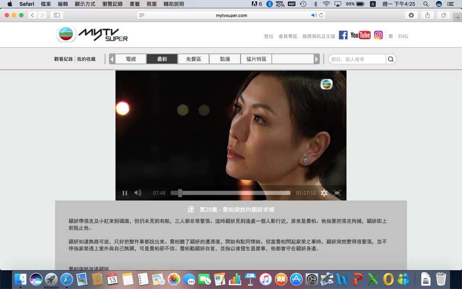Open Spotlight search in menu bar
The height and width of the screenshot is (289, 462).
click(426, 4)
